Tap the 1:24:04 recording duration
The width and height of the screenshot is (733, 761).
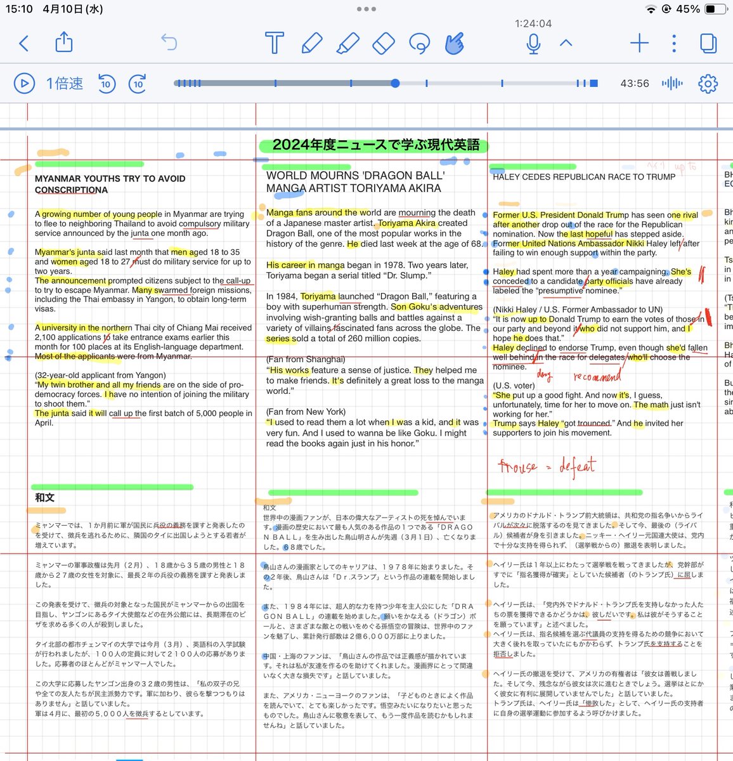click(x=533, y=23)
